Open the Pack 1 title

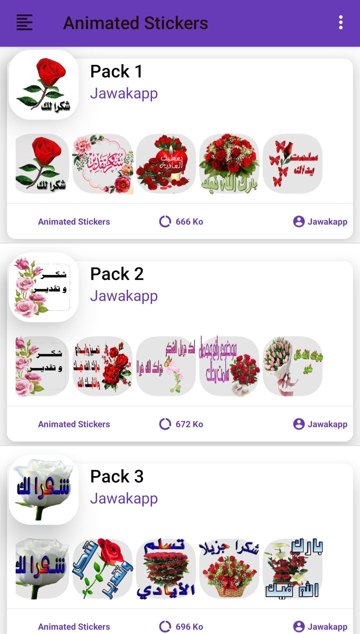pyautogui.click(x=116, y=71)
